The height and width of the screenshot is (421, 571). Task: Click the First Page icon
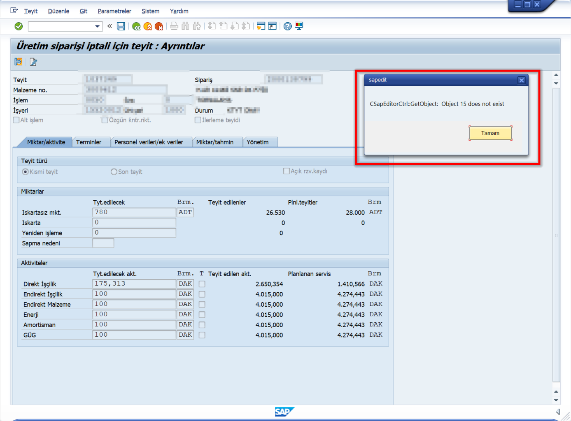coord(212,26)
